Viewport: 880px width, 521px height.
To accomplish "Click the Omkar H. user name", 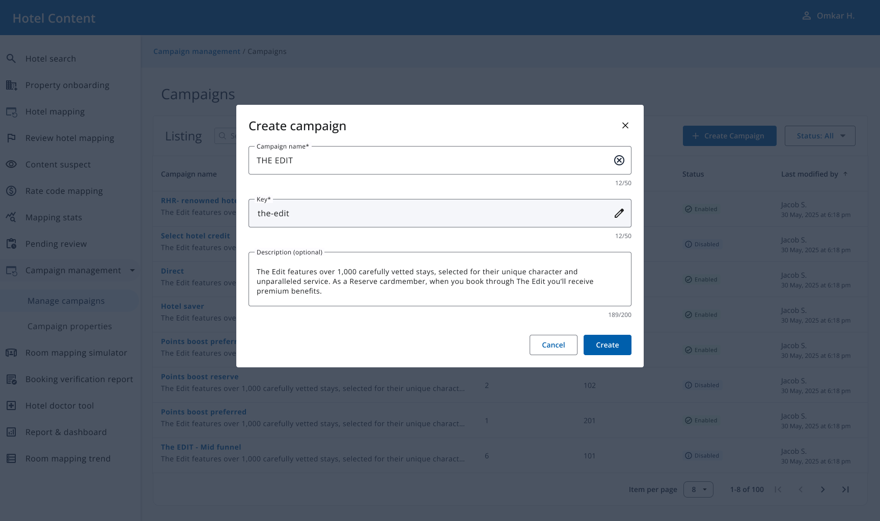I will 836,16.
